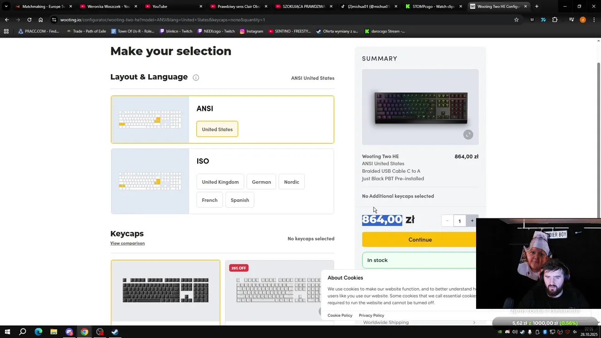
Task: Select the ANSI layout card heading
Action: tap(205, 108)
